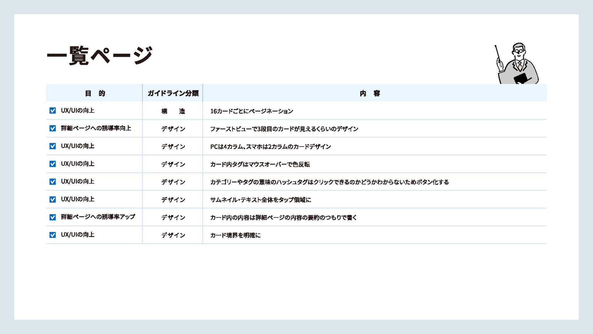The height and width of the screenshot is (334, 593).
Task: Select the 一覧ページ title text
Action: click(99, 56)
